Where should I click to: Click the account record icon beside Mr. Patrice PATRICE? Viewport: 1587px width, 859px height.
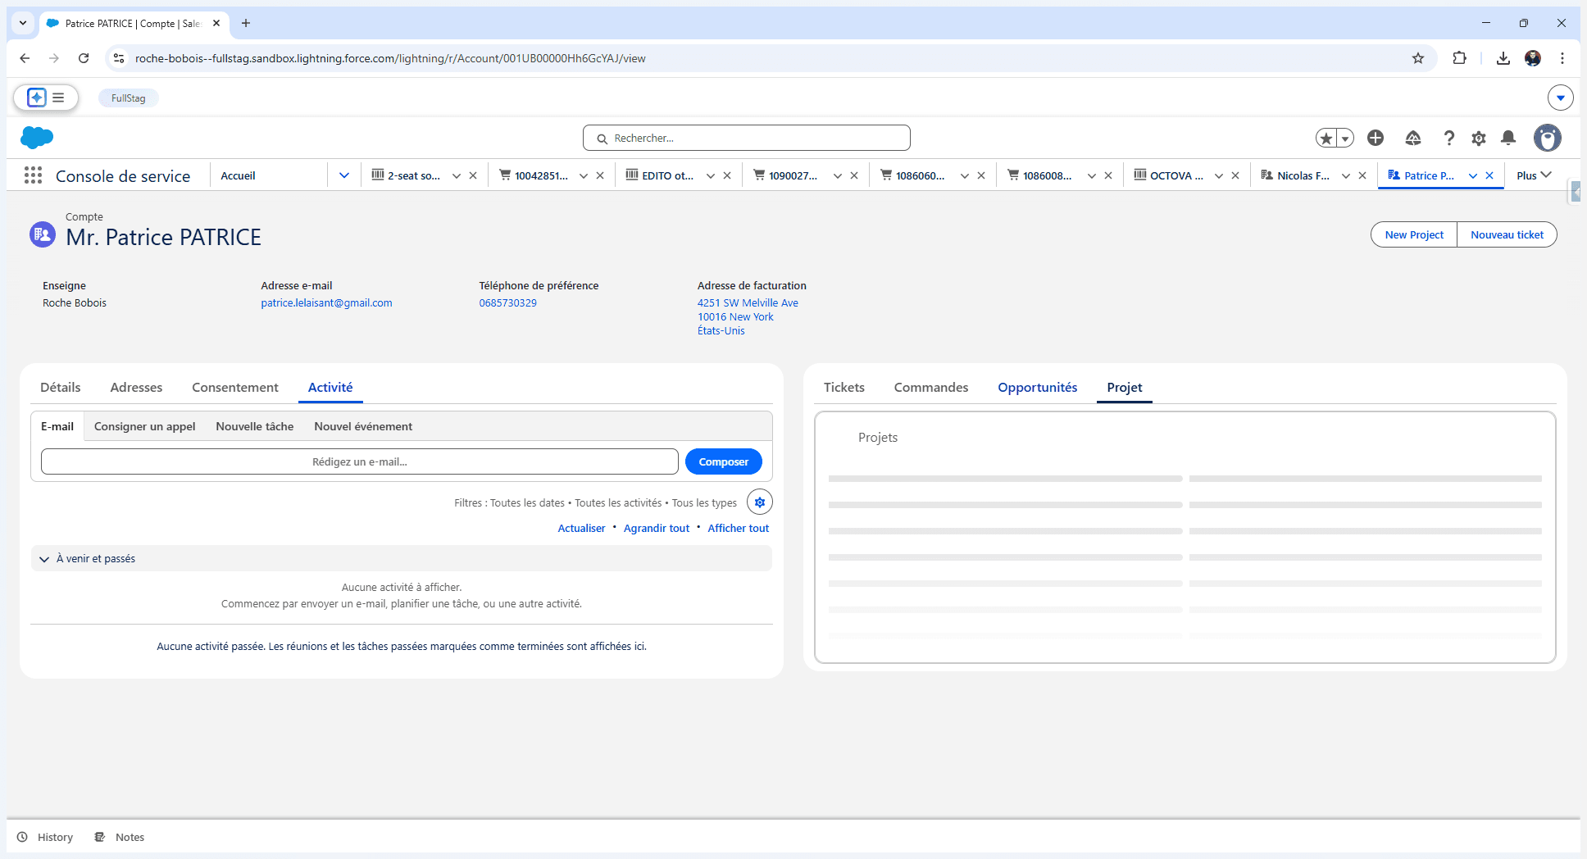(43, 234)
